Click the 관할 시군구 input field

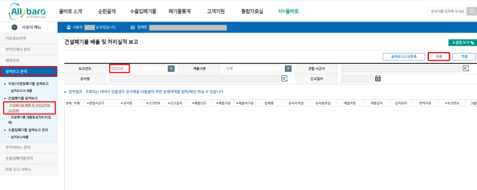click(401, 69)
